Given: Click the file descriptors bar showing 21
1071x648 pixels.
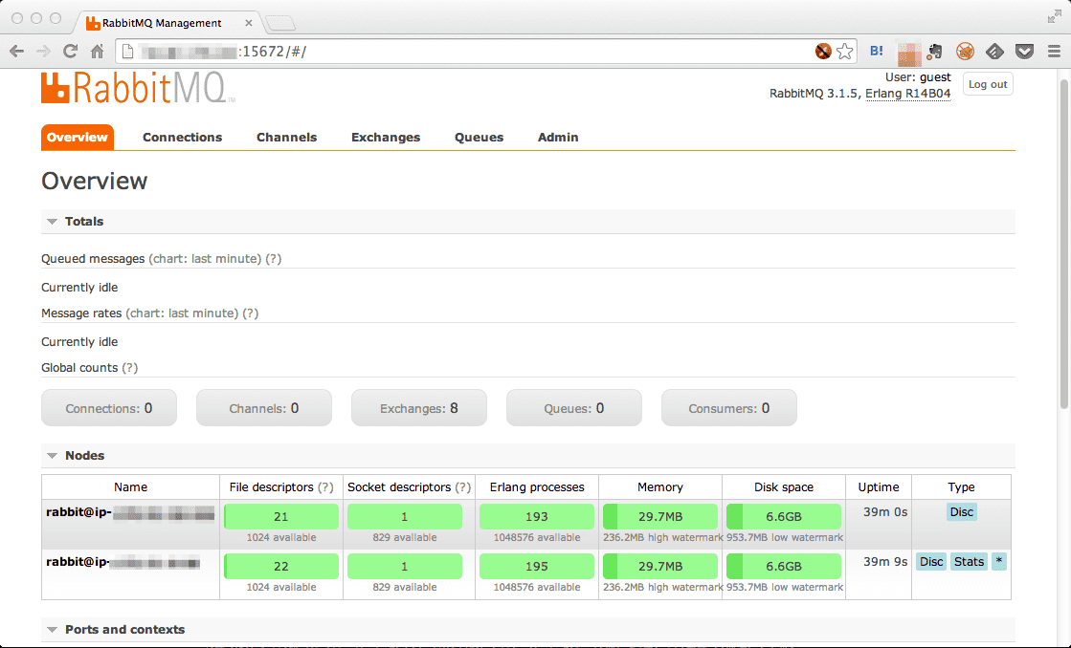Looking at the screenshot, I should [x=281, y=516].
